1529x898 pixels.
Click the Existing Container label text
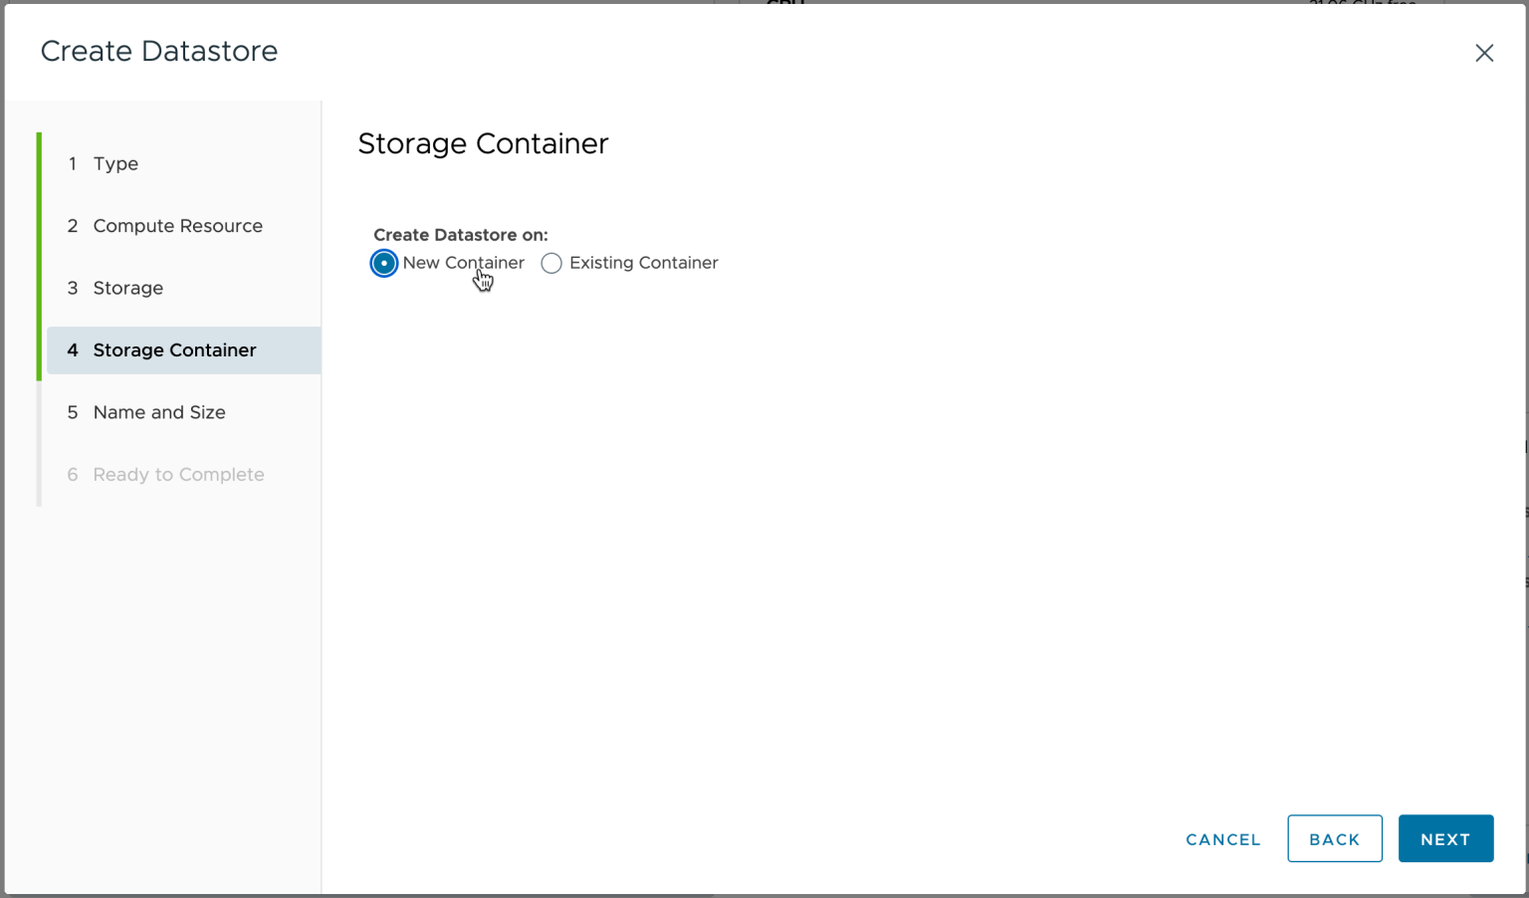tap(643, 263)
